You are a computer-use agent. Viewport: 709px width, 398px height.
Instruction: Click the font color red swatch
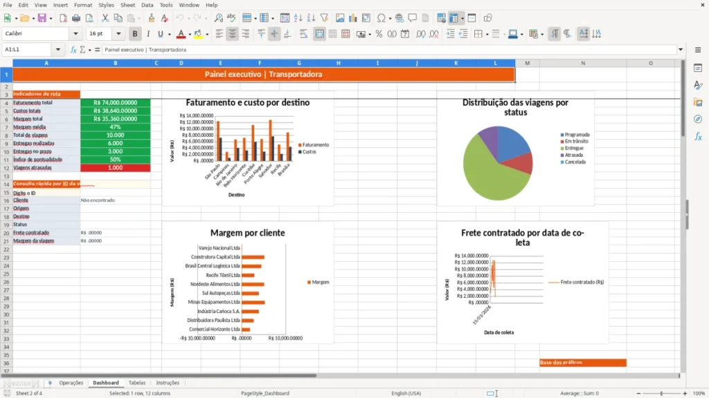181,35
